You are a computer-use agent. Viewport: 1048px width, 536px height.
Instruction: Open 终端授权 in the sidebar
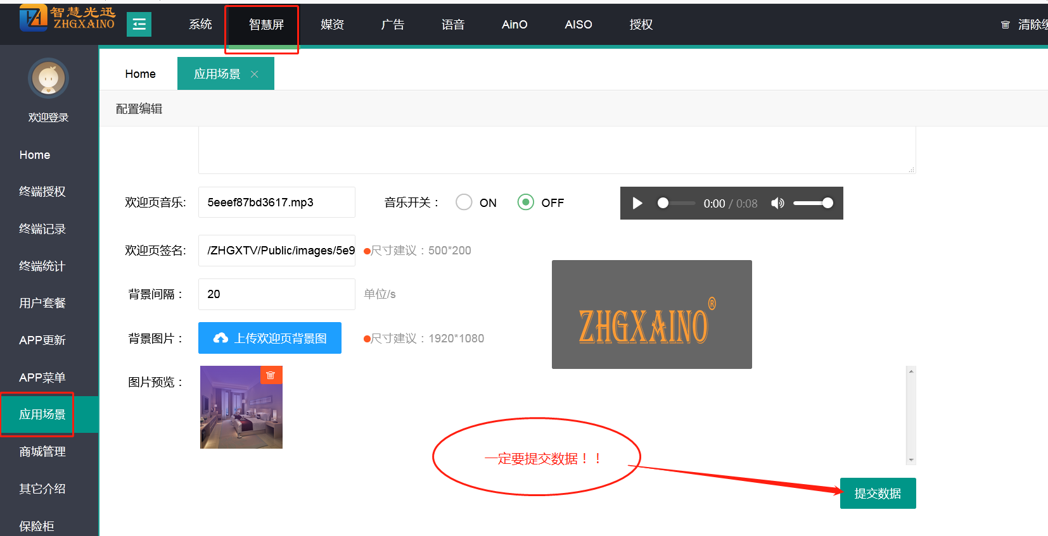coord(42,192)
